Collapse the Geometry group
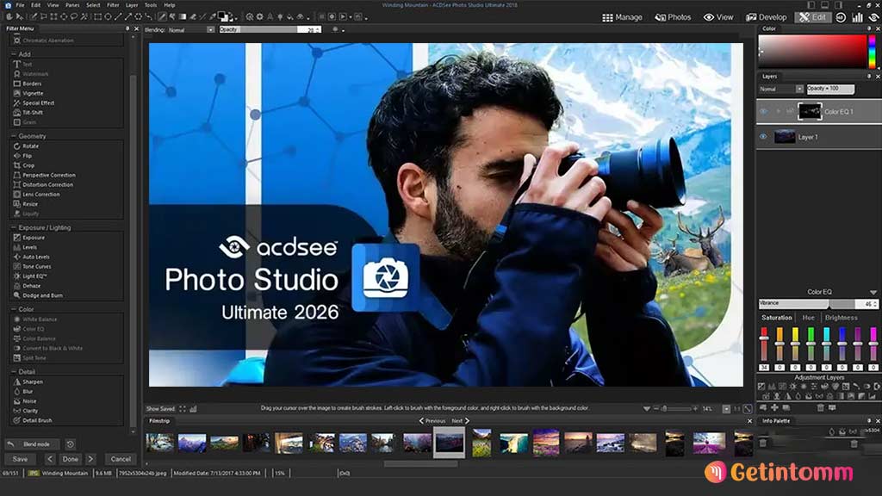 click(x=14, y=136)
